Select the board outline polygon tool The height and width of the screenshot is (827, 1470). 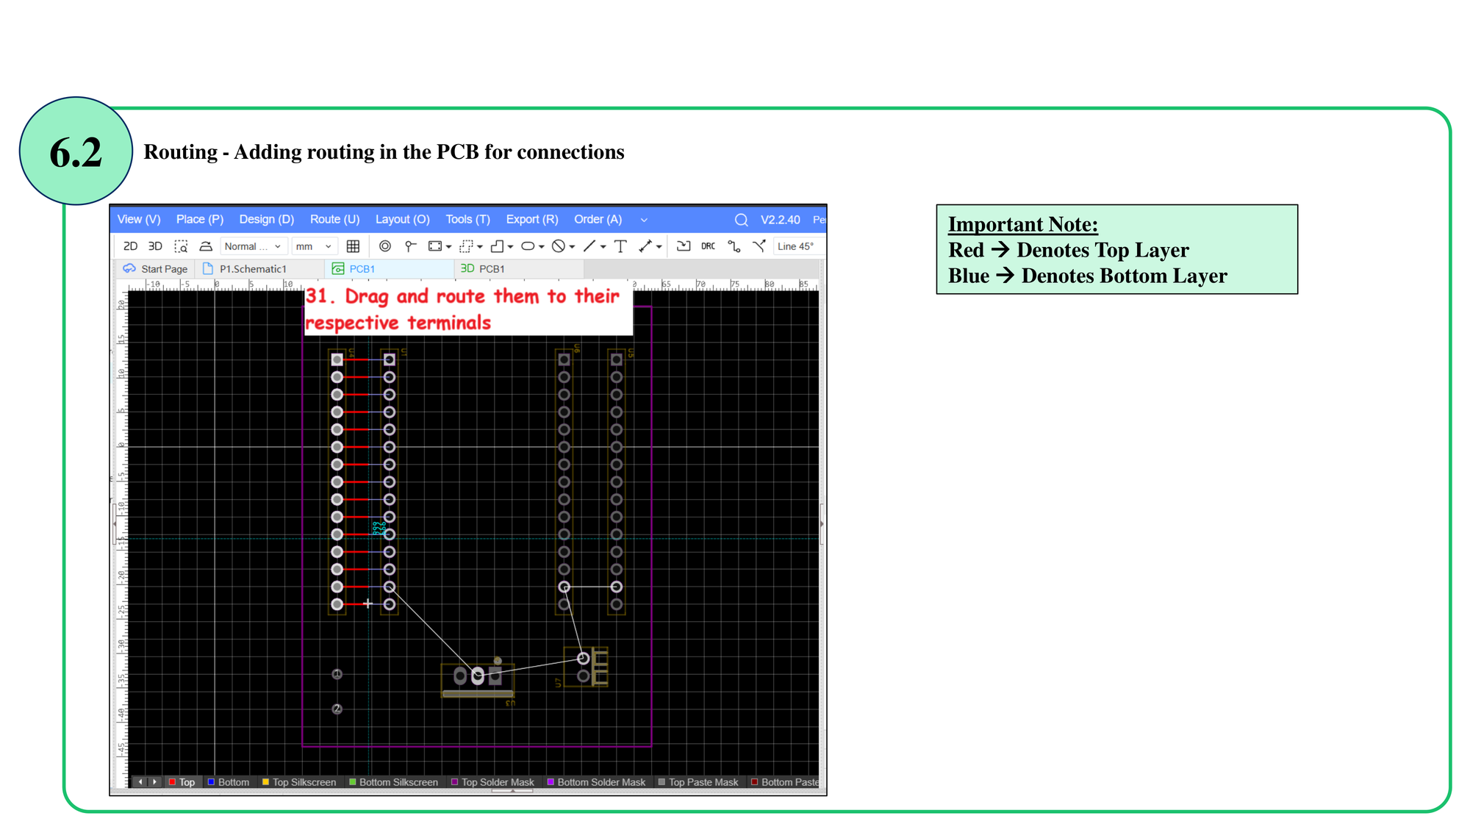click(x=498, y=246)
